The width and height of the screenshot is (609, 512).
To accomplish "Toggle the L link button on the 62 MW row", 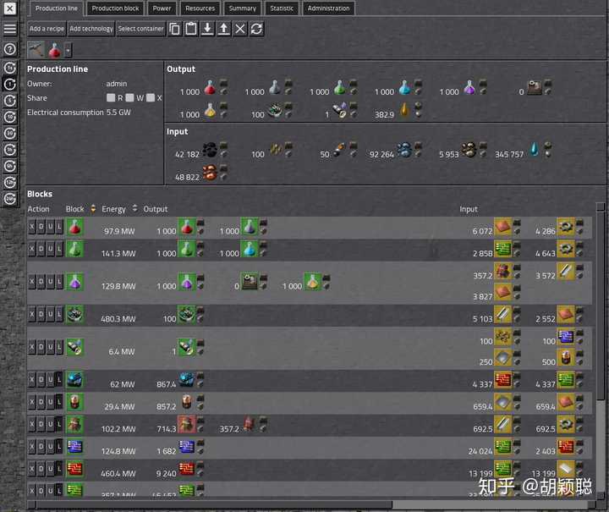I will point(59,379).
